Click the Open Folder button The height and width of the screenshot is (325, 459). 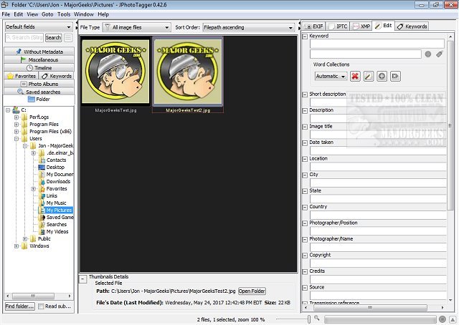(252, 291)
